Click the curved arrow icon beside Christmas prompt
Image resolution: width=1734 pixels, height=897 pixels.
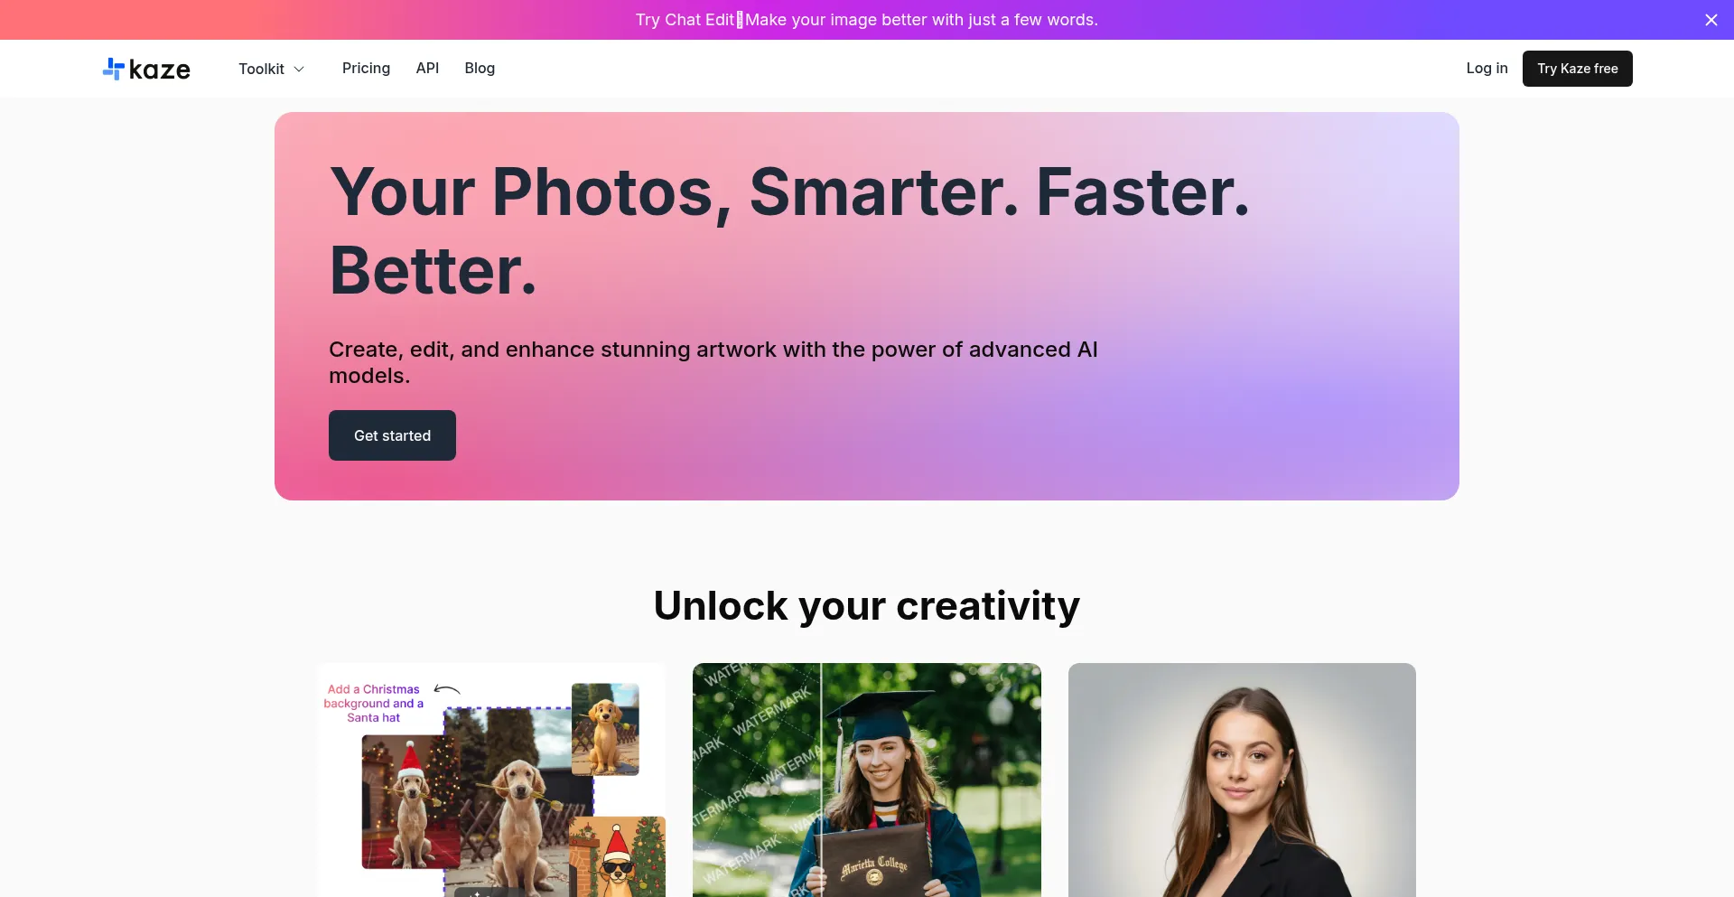click(447, 689)
